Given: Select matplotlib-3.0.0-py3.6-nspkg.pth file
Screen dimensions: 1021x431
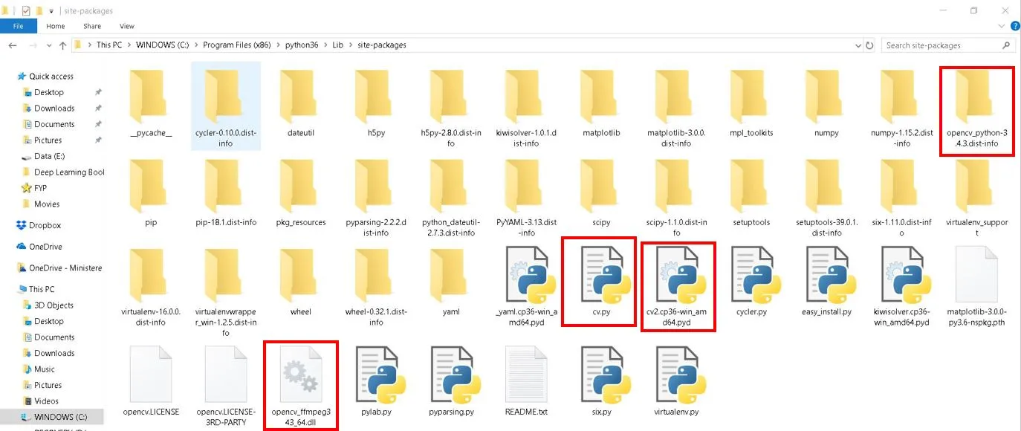Looking at the screenshot, I should click(x=976, y=287).
